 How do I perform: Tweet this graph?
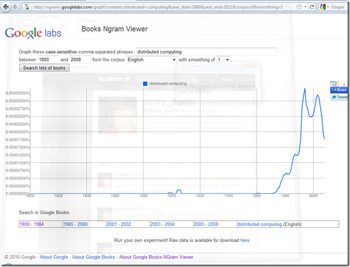click(x=339, y=97)
